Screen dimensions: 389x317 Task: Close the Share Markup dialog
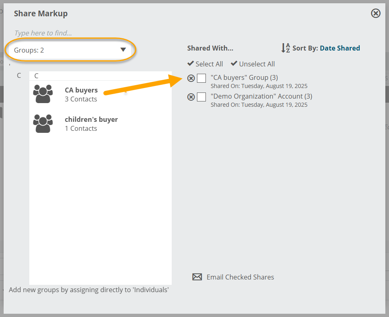click(x=376, y=13)
